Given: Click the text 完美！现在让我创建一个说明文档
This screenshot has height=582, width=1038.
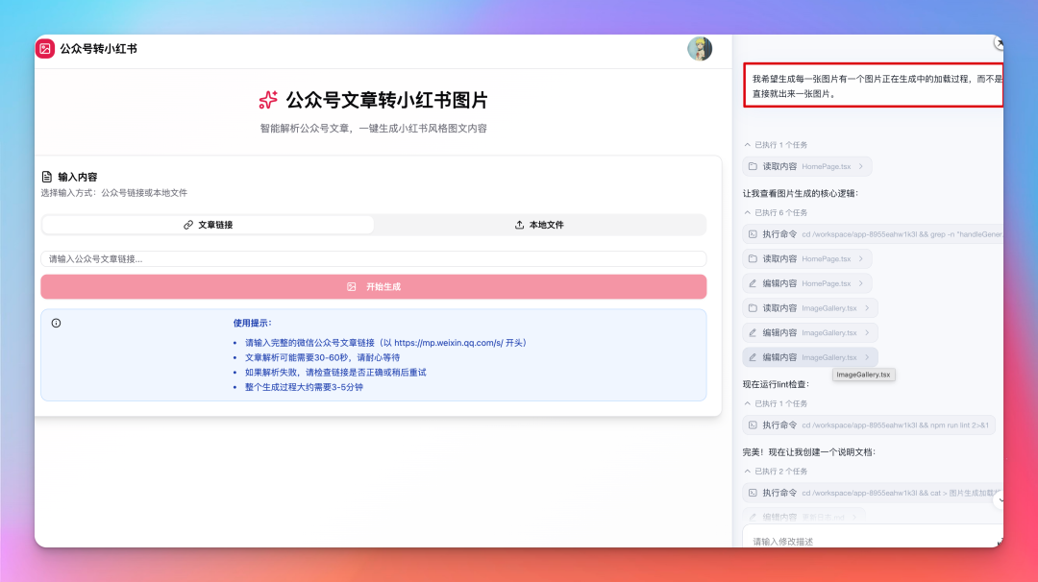Looking at the screenshot, I should [809, 452].
